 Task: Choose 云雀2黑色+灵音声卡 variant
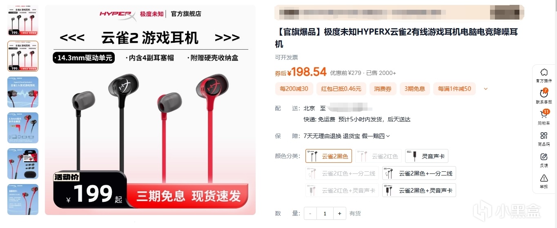click(419, 191)
